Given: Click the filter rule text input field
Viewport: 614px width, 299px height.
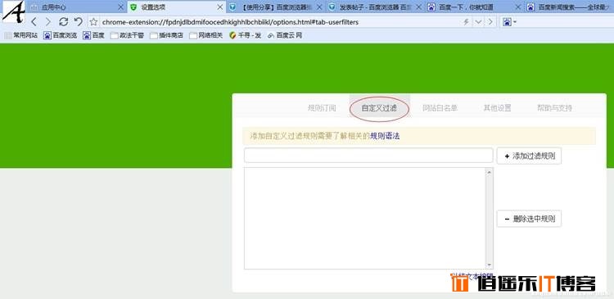Looking at the screenshot, I should coord(368,156).
